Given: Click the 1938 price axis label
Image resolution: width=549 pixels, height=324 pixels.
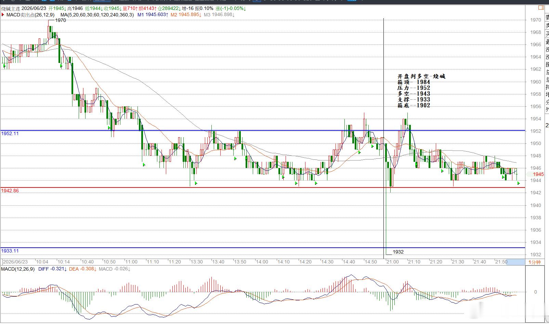Looking at the screenshot, I should 536,218.
